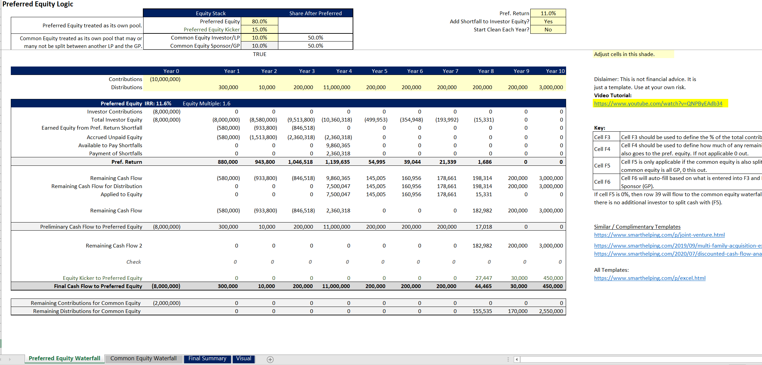762x365 pixels.
Task: Select the Preferred Equity Waterfall tab
Action: click(64, 359)
